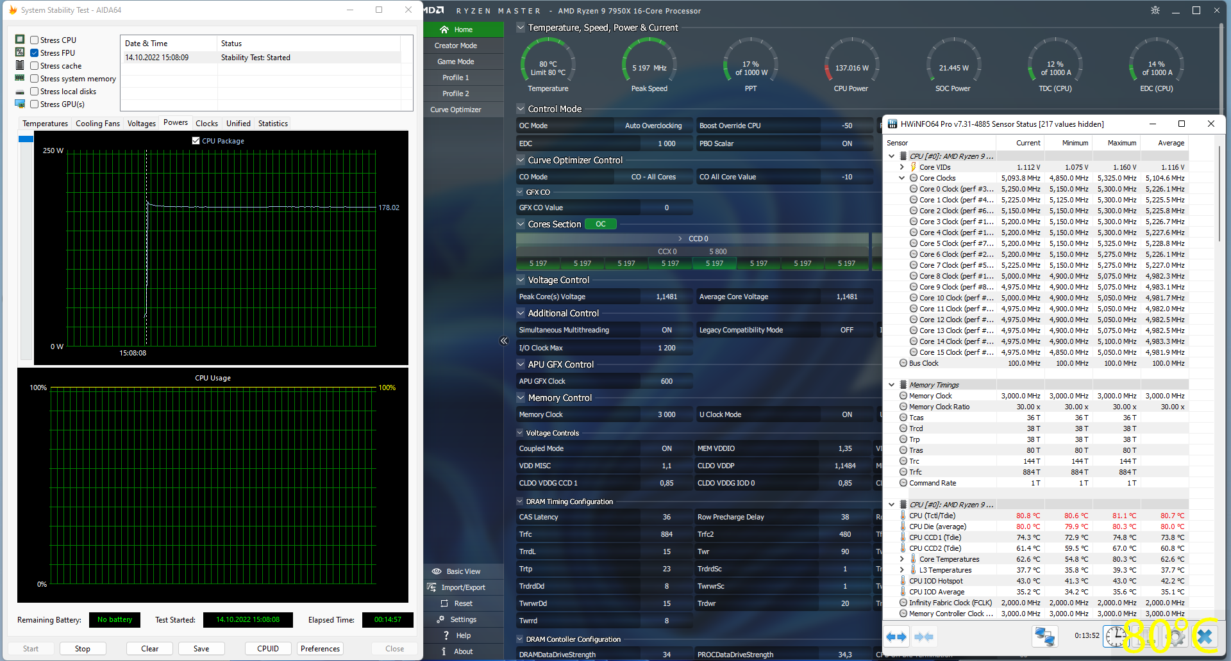This screenshot has height=661, width=1231.
Task: Collapse the Memory Timings group in HWiNFO
Action: pos(891,385)
